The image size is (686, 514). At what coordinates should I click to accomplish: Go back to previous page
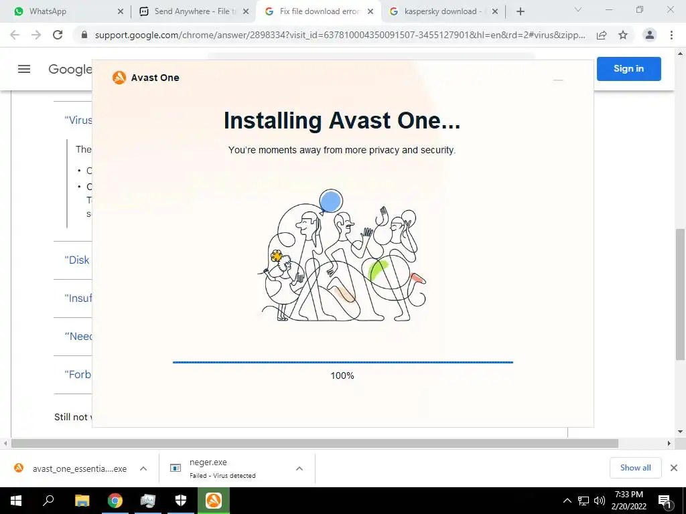15,35
